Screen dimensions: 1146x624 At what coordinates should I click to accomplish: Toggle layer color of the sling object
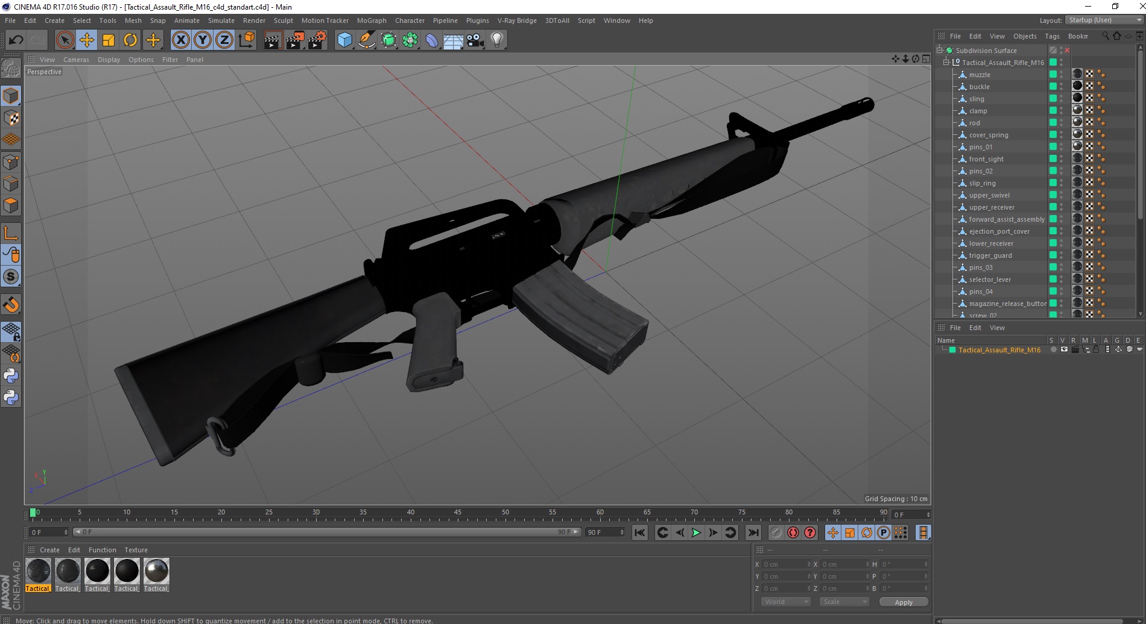pyautogui.click(x=1053, y=98)
